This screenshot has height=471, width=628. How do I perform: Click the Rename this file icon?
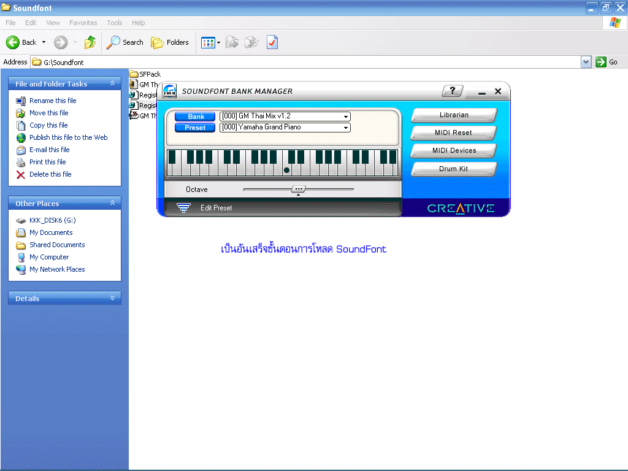(21, 101)
